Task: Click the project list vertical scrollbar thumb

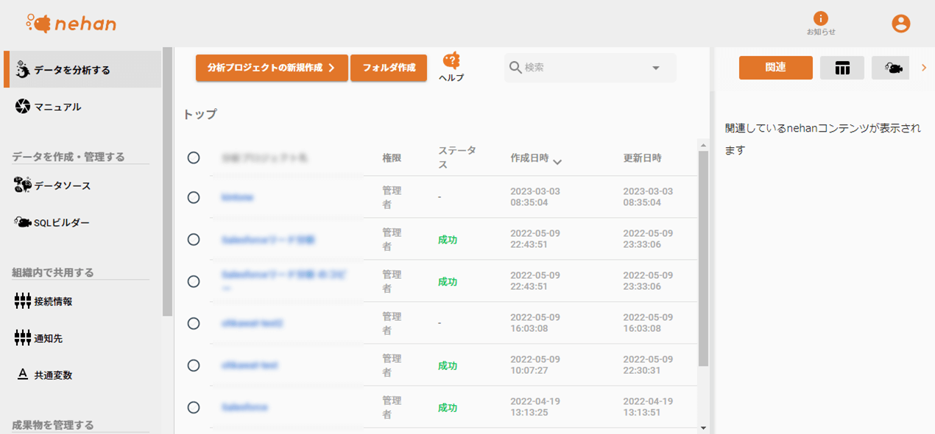Action: 703,259
